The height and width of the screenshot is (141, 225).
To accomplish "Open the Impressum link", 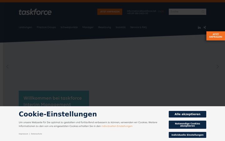I will [x=23, y=134].
